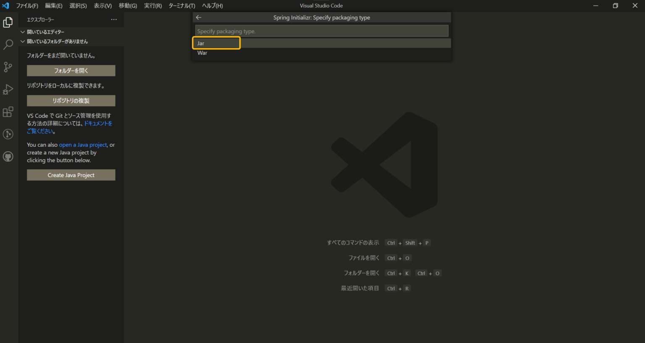Open the Extensions view

point(8,112)
